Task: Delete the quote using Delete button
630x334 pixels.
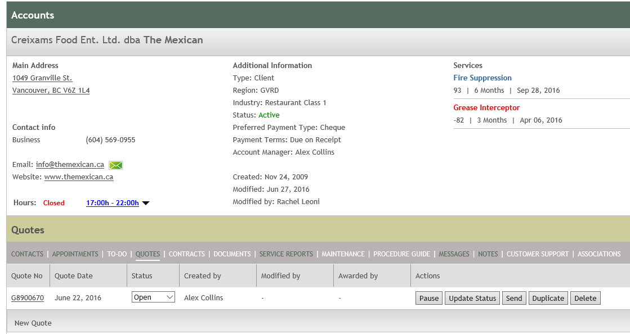Action: pos(585,298)
